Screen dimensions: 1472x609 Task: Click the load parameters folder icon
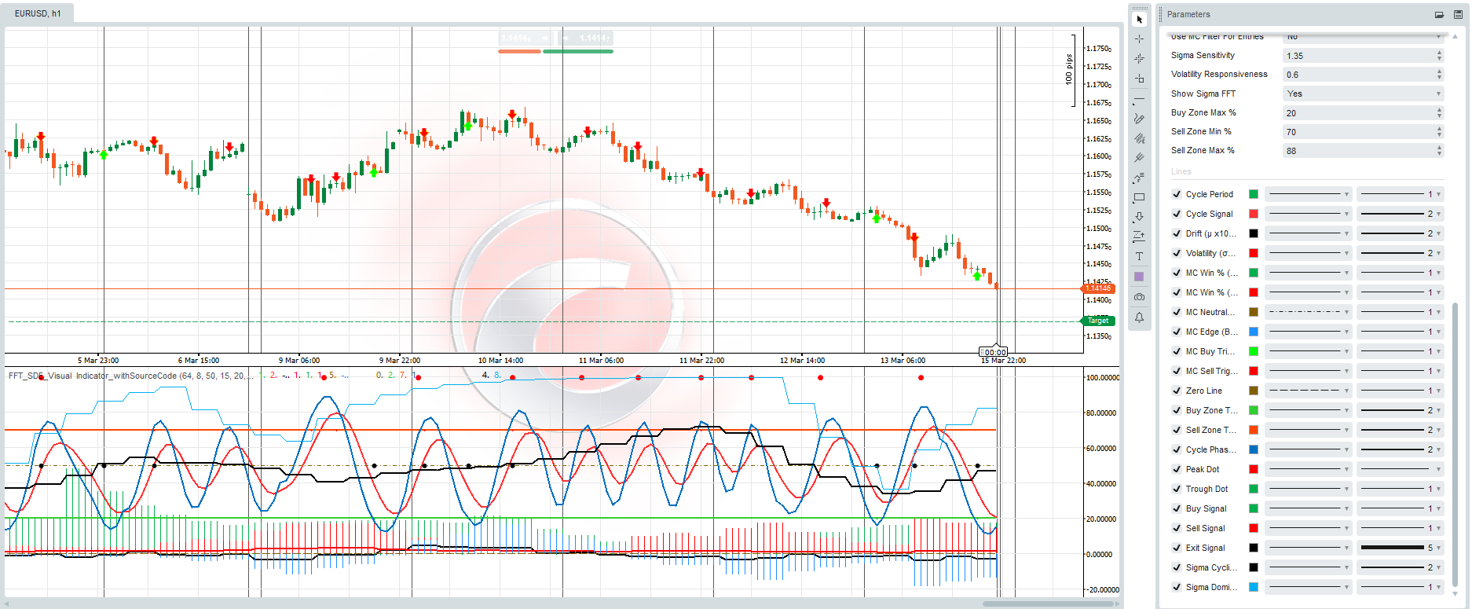1439,14
